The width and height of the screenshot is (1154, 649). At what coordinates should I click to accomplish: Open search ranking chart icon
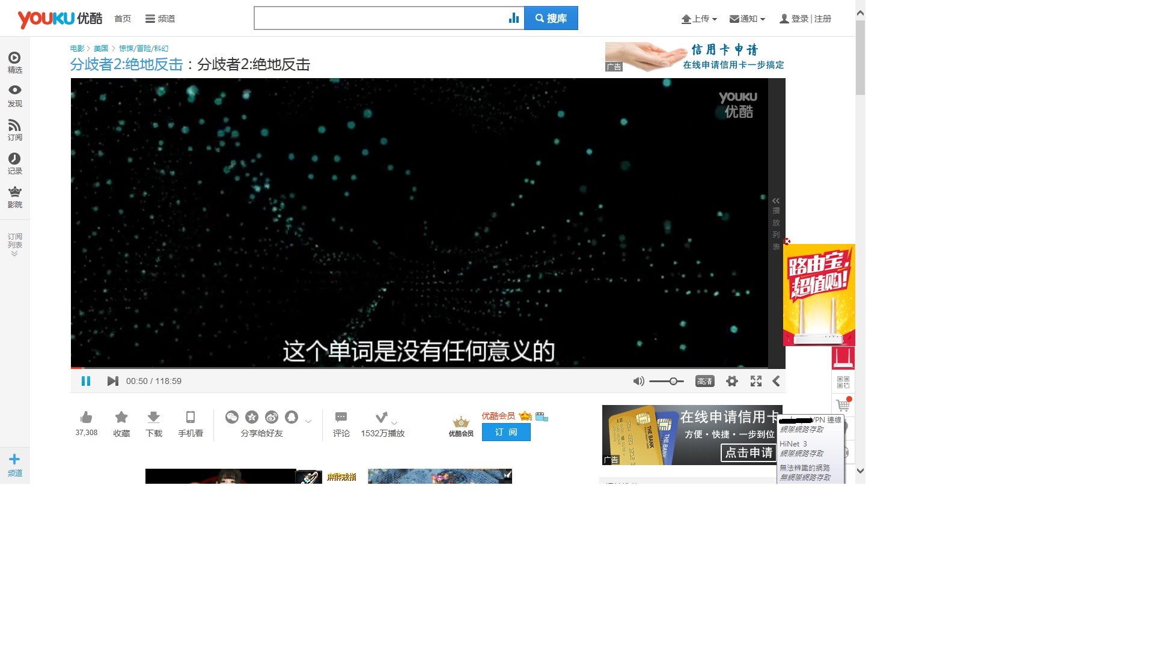click(x=514, y=18)
